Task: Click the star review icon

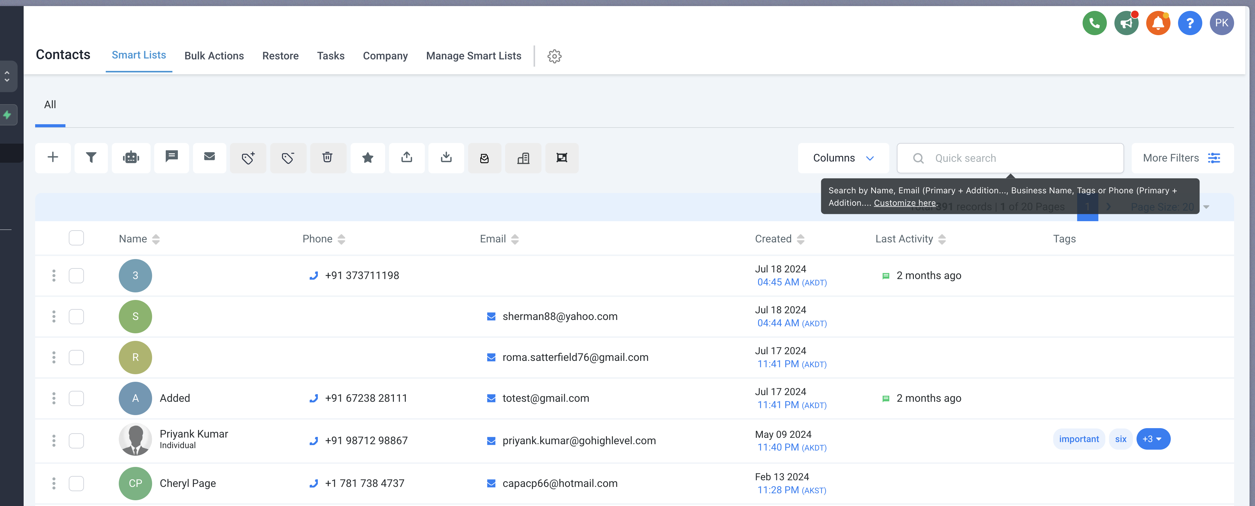Action: pyautogui.click(x=368, y=157)
